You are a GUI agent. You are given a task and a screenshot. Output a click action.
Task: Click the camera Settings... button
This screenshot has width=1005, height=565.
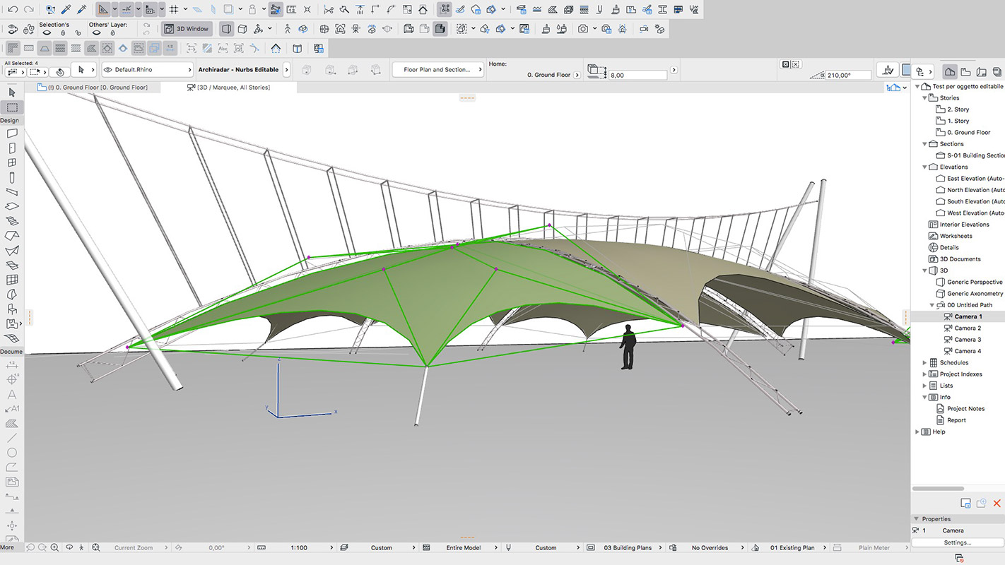(958, 542)
